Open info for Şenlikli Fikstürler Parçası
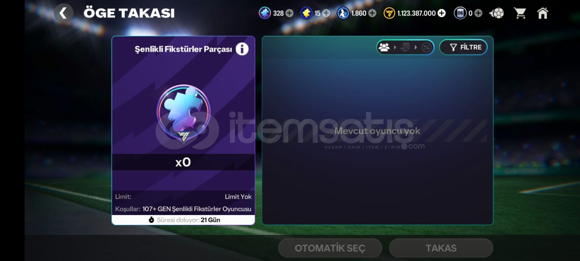Viewport: 580px width, 261px height. (242, 49)
